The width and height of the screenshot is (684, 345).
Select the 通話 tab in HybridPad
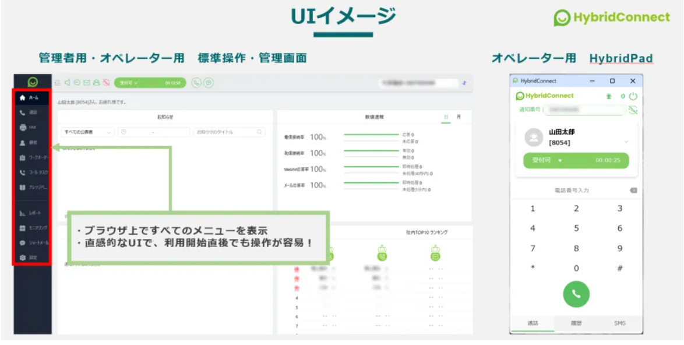coord(533,323)
